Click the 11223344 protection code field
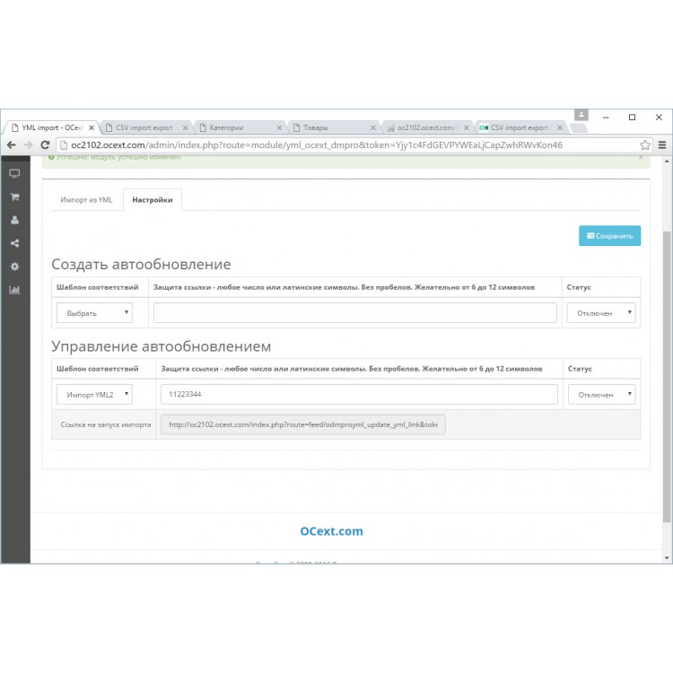The width and height of the screenshot is (673, 673). tap(359, 395)
